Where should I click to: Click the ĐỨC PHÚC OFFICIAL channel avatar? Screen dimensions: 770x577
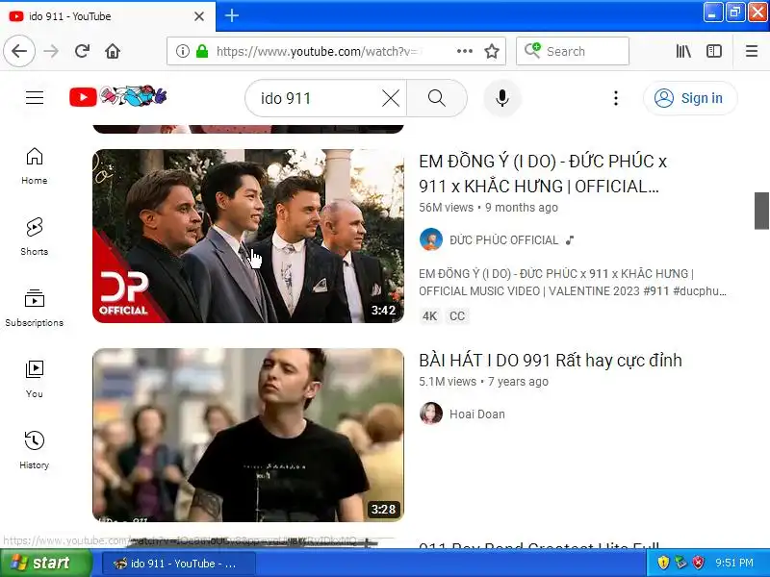point(431,239)
